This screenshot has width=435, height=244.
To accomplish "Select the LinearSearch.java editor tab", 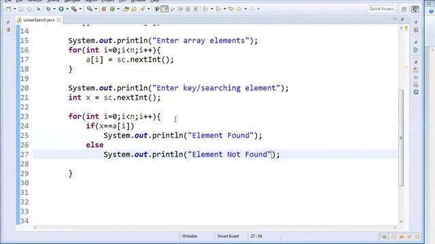I will click(x=39, y=20).
